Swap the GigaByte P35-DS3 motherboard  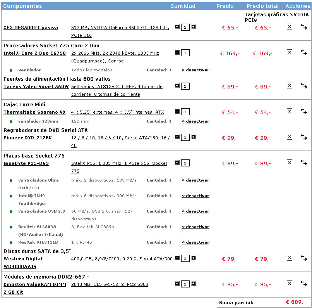303,162
